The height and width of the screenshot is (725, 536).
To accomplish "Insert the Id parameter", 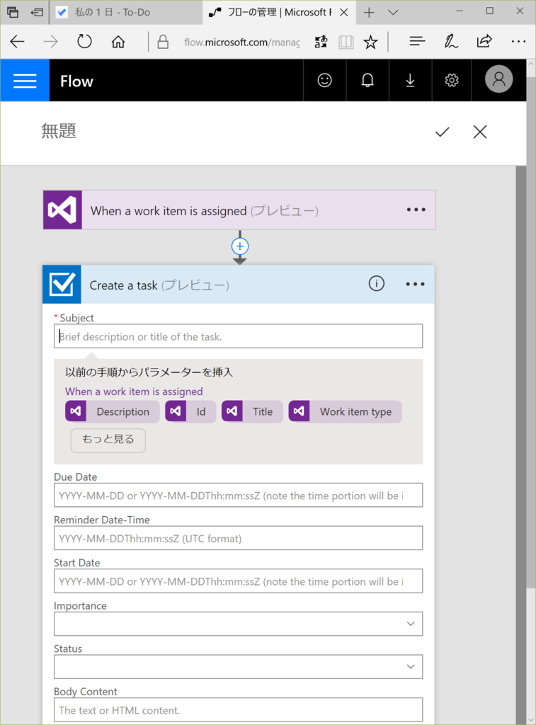I will 190,411.
